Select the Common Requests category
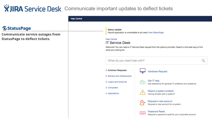Image resolution: width=212 pixels, height=118 pixels. coord(116,70)
